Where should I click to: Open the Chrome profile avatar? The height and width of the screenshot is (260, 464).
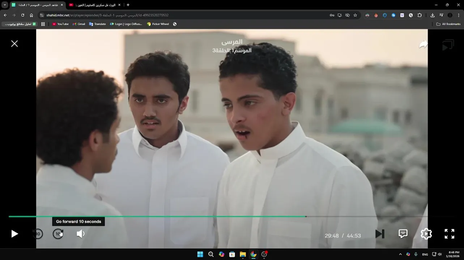(x=450, y=15)
